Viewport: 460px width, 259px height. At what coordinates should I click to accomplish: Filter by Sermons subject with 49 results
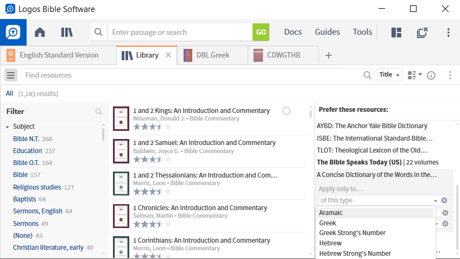pyautogui.click(x=26, y=224)
